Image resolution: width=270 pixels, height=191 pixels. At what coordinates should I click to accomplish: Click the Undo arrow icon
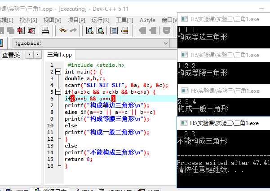coord(63,30)
